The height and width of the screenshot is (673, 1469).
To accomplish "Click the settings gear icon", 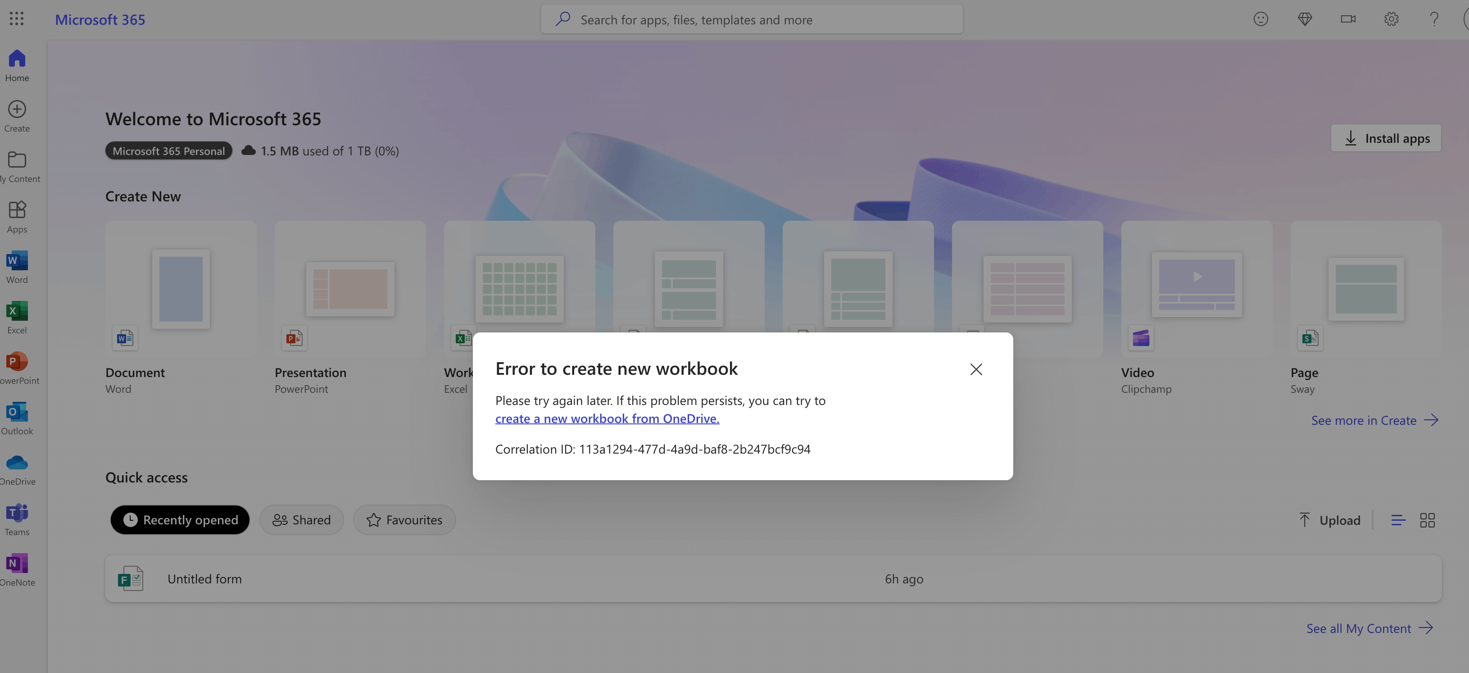I will (1391, 19).
